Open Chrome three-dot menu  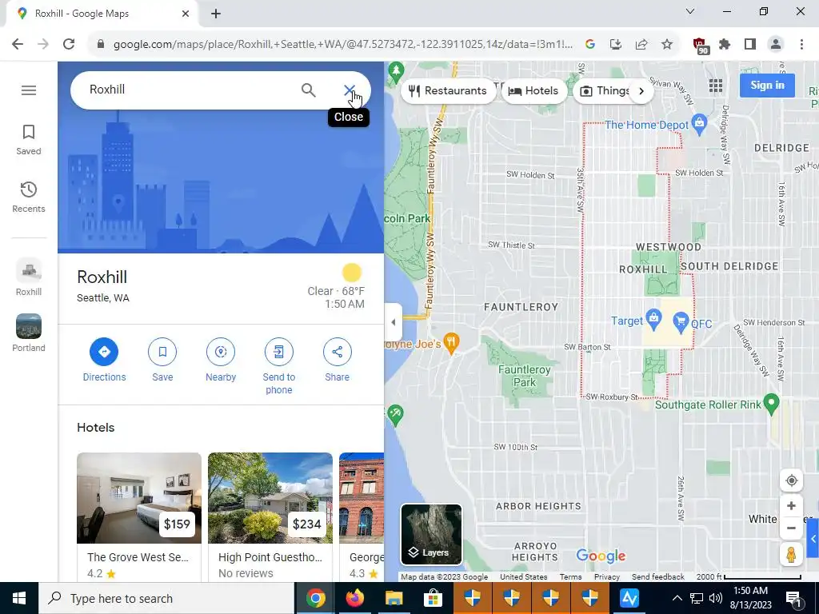click(801, 45)
